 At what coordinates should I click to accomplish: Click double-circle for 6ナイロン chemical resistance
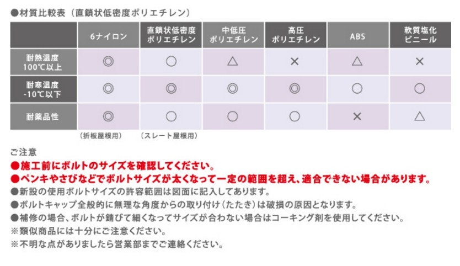click(108, 116)
